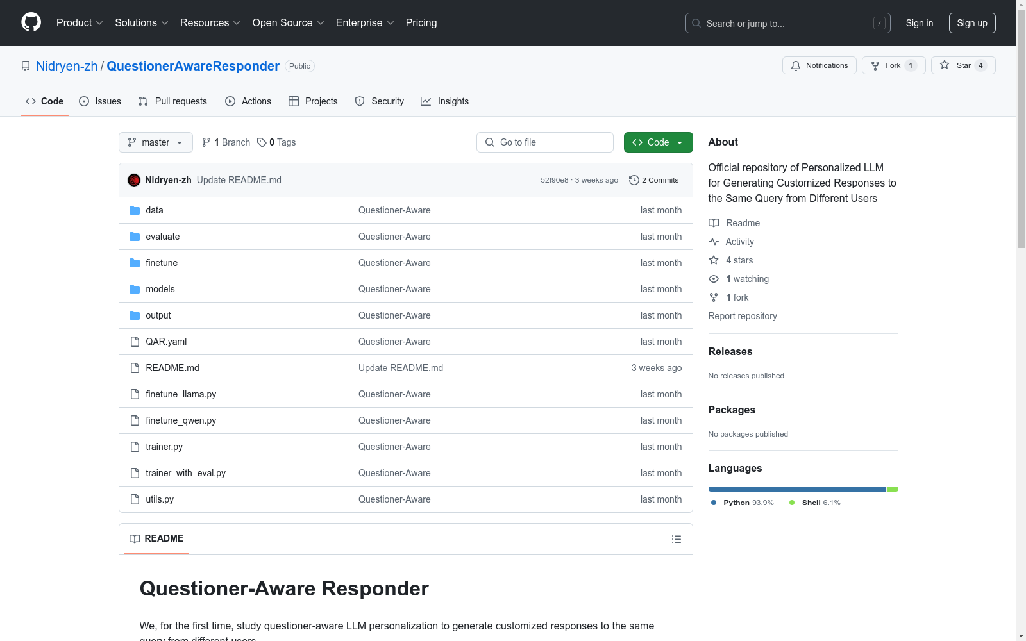Image resolution: width=1026 pixels, height=641 pixels.
Task: Switch to the Projects tab
Action: point(313,101)
